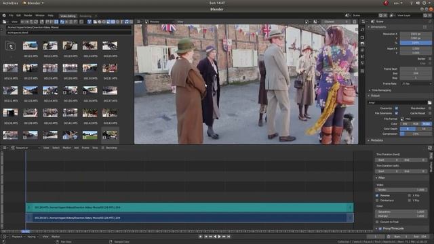Open the Render menu
Image resolution: width=434 pixels, height=244 pixels.
28,16
